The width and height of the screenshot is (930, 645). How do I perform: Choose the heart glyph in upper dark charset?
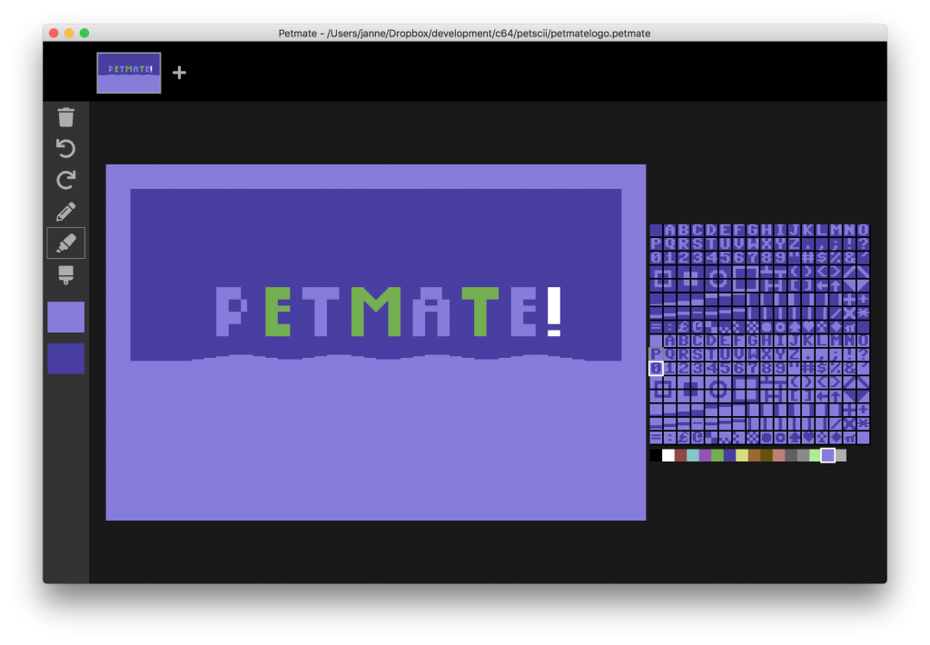coord(807,326)
